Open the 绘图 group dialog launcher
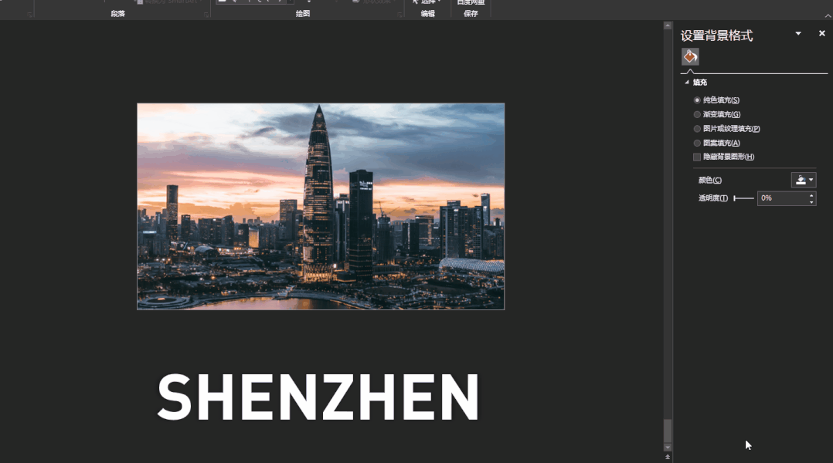Viewport: 833px width, 463px height. pos(399,15)
